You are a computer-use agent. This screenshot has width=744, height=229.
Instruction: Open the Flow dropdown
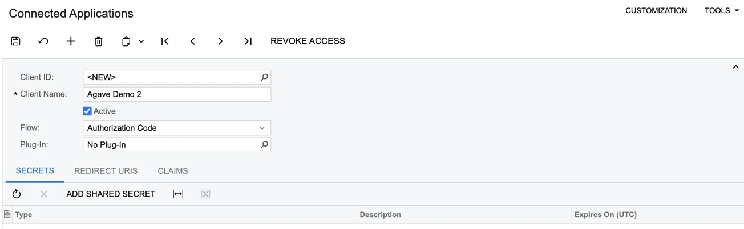point(177,128)
